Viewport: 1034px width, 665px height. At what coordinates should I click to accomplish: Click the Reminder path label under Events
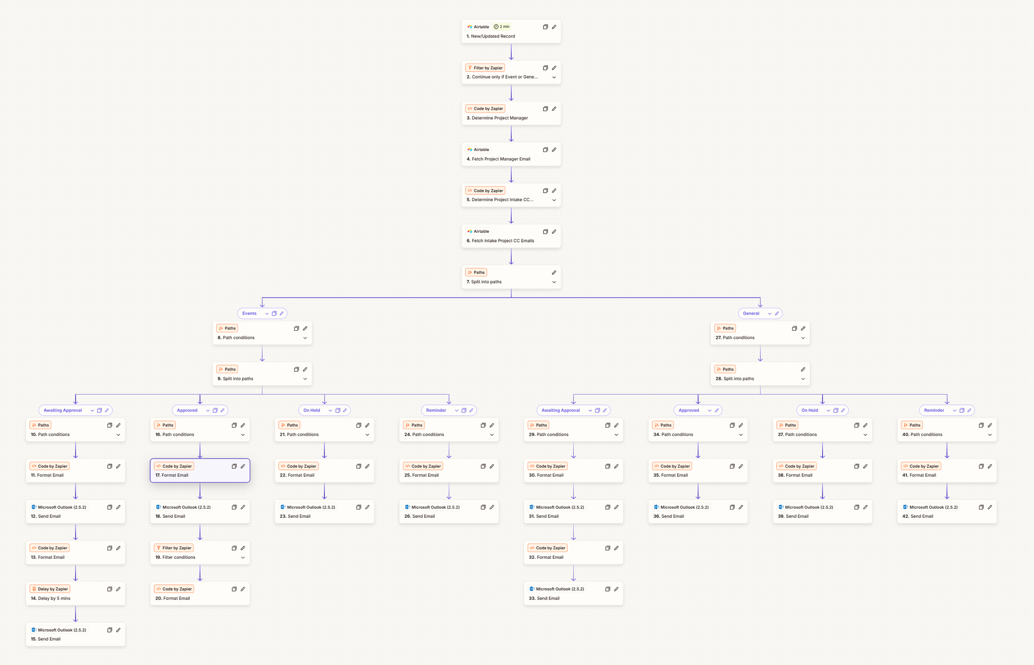click(436, 411)
